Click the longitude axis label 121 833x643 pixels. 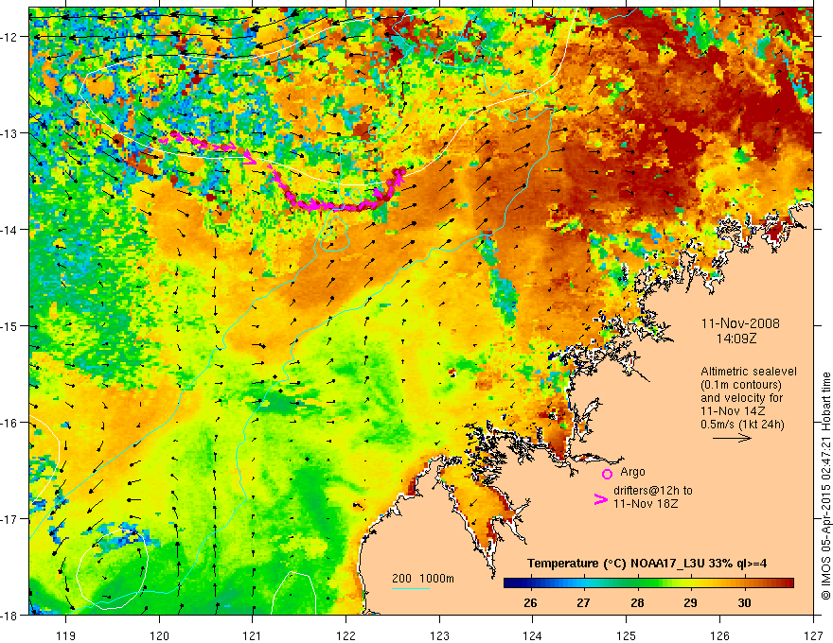point(253,635)
